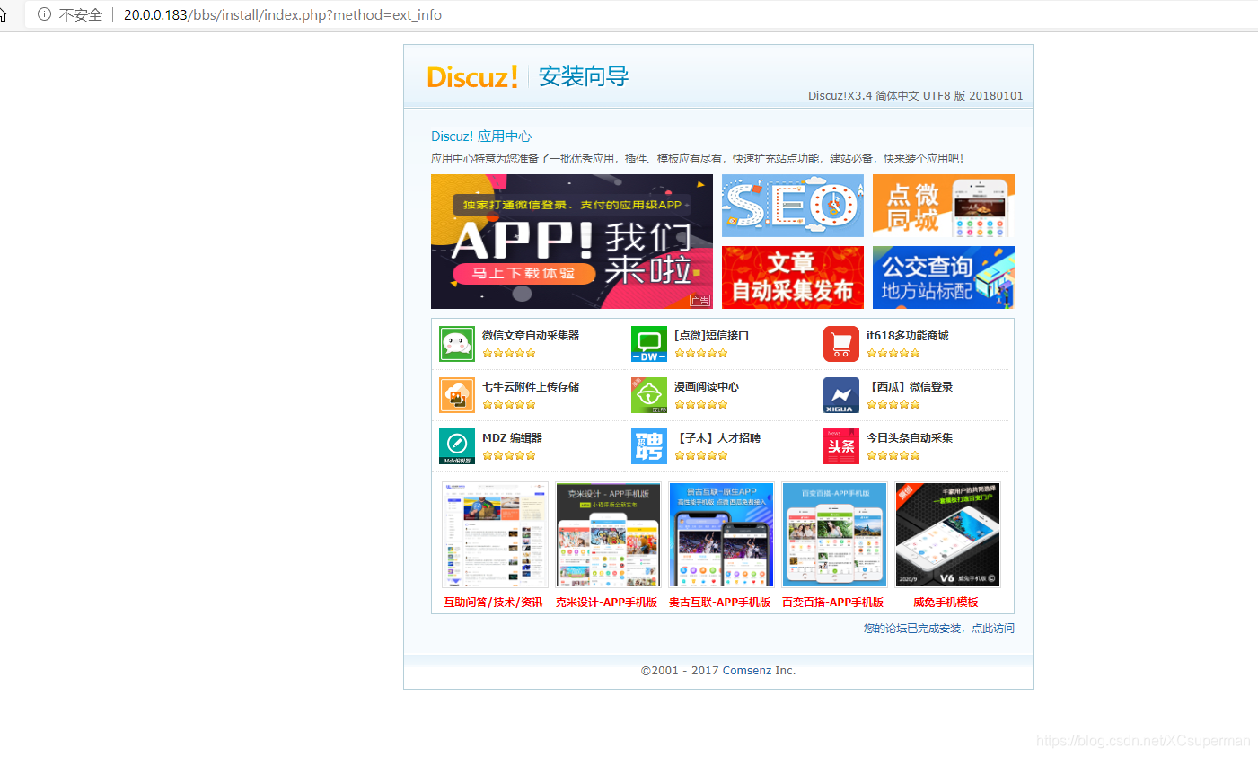The image size is (1258, 757).
Task: Open the APP!我们来啦 banner
Action: point(572,242)
